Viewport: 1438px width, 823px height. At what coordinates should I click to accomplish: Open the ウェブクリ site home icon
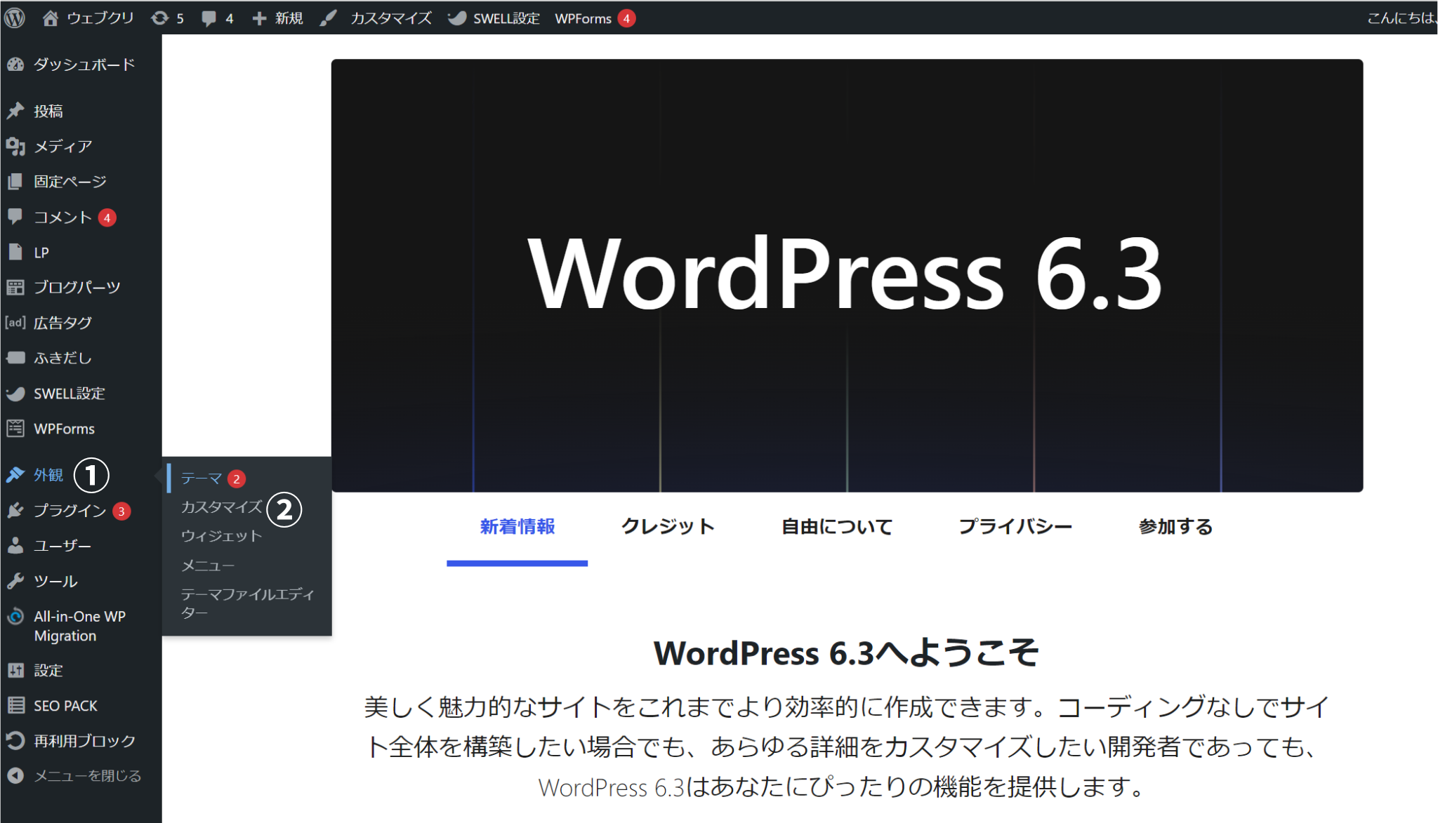(x=50, y=18)
